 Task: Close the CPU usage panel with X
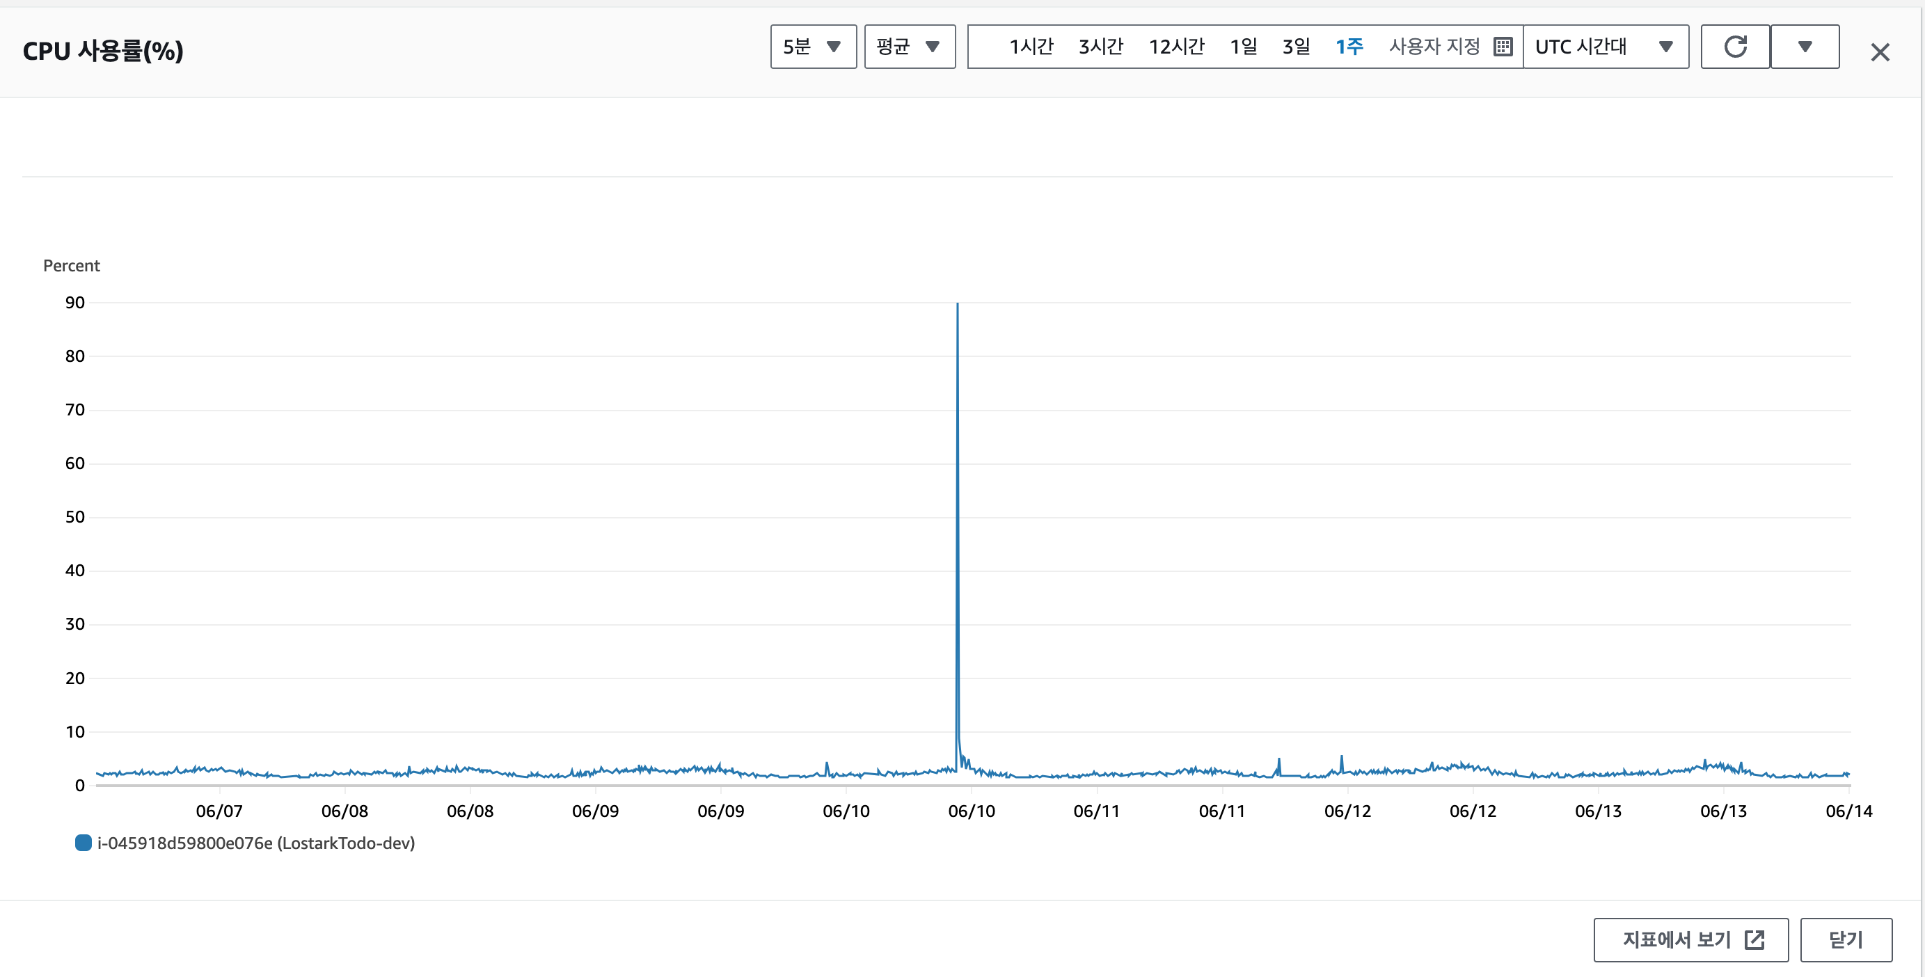1880,52
